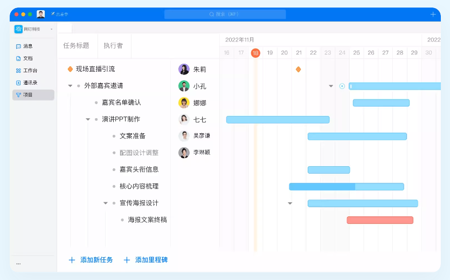Click 小孔's avatar
450x280 pixels.
(184, 86)
